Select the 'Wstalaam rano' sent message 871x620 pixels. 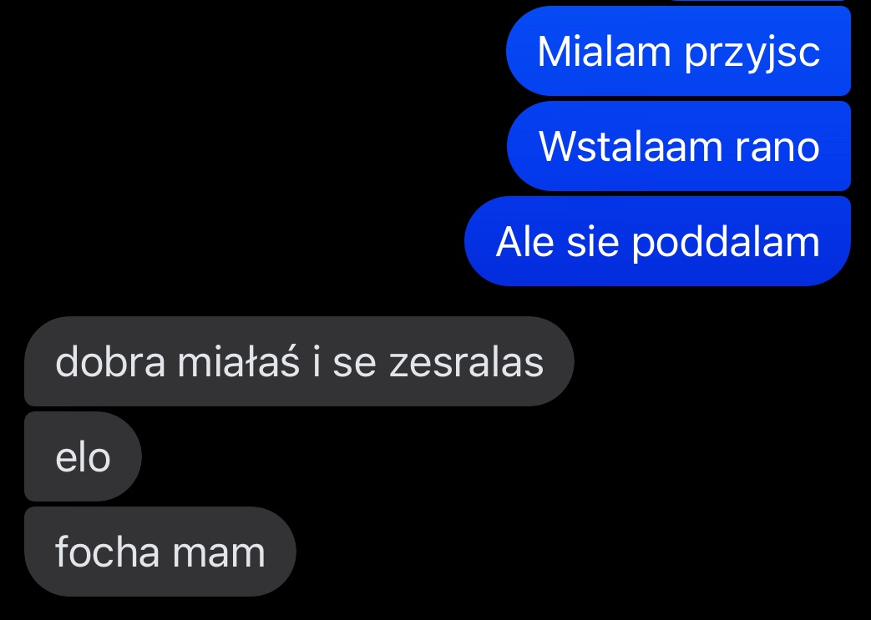click(679, 146)
